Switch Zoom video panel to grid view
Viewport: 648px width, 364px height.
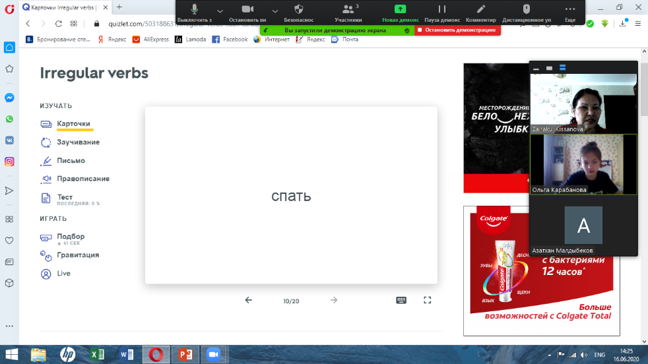pos(563,67)
